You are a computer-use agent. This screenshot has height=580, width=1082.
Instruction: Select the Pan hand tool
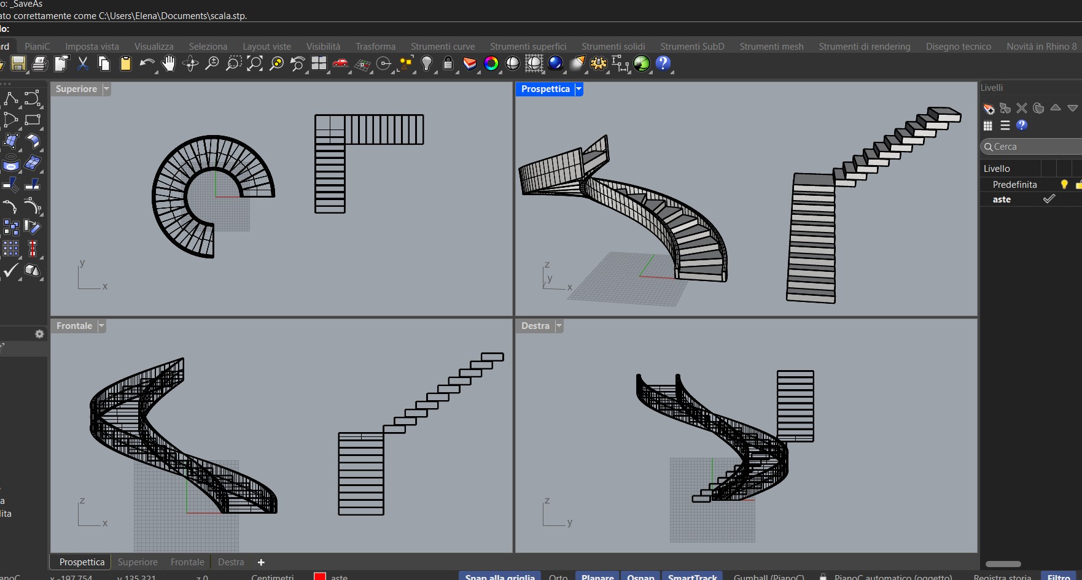[168, 63]
